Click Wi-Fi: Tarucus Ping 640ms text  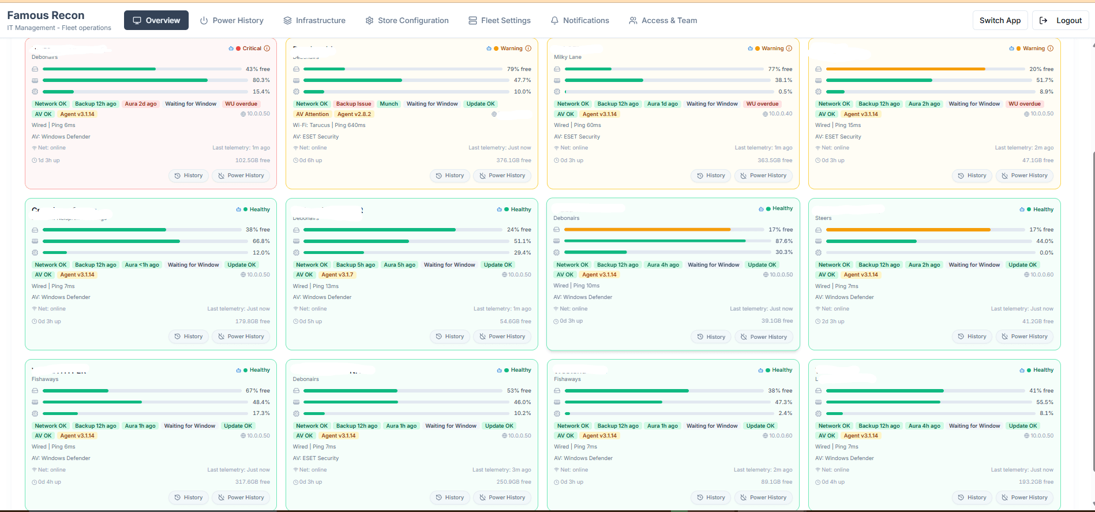point(329,125)
